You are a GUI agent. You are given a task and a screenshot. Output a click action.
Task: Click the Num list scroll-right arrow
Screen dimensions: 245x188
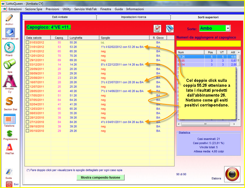(x=234, y=124)
